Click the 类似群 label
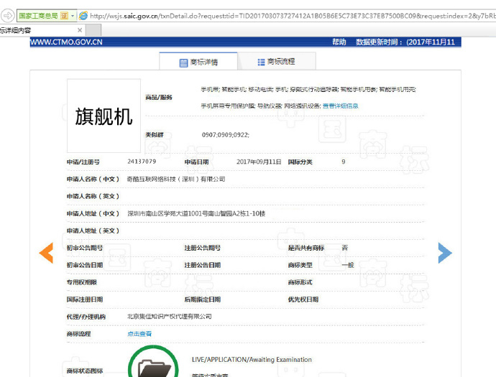496x377 pixels. point(155,135)
